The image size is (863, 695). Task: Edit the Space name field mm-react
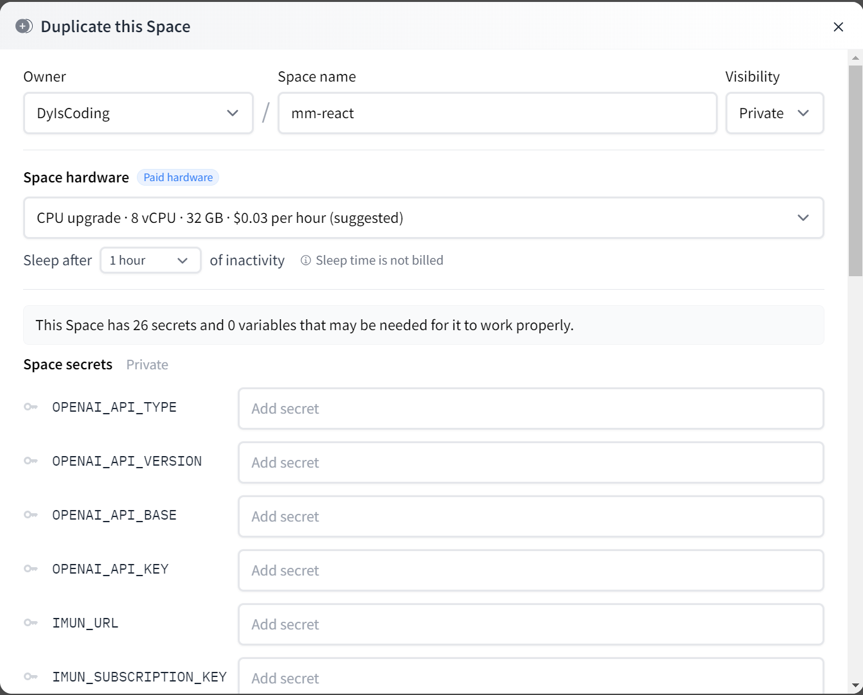click(497, 113)
